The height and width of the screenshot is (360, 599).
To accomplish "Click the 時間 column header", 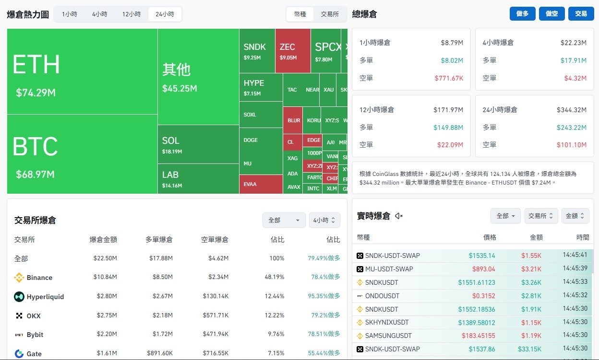I will point(583,237).
